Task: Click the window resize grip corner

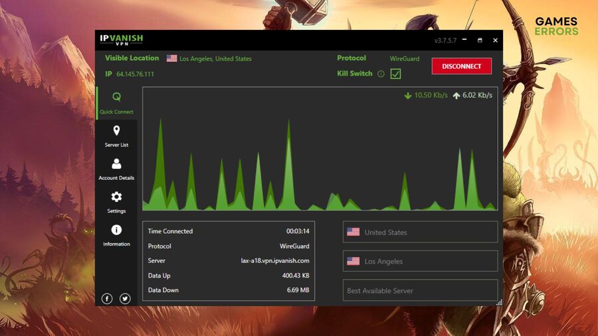Action: pyautogui.click(x=499, y=302)
